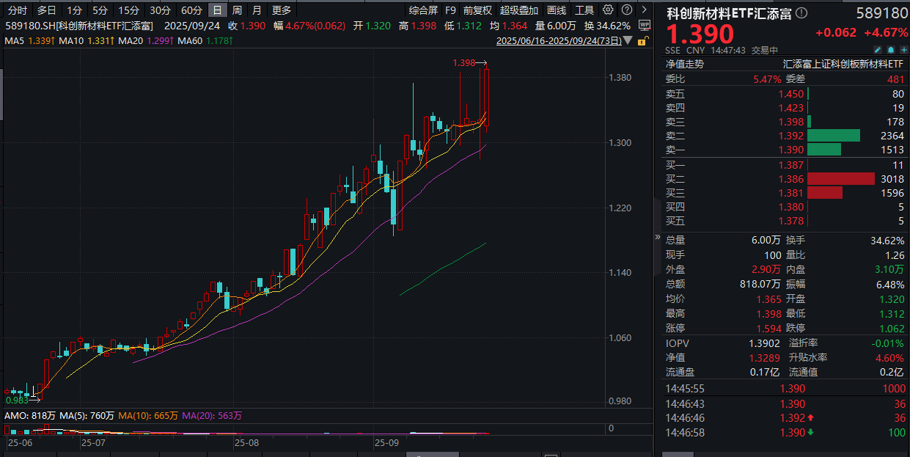Switch to the 分时 tab
The width and height of the screenshot is (910, 457).
click(18, 10)
